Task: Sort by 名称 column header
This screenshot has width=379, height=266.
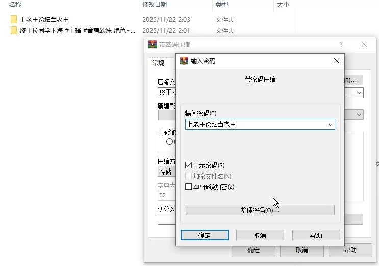Action: tap(15, 5)
